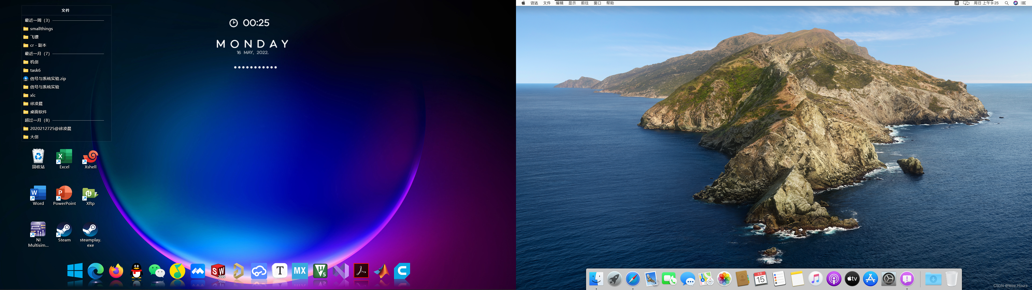The height and width of the screenshot is (290, 1032).
Task: Open Microsoft Edge from the dock
Action: tap(95, 271)
